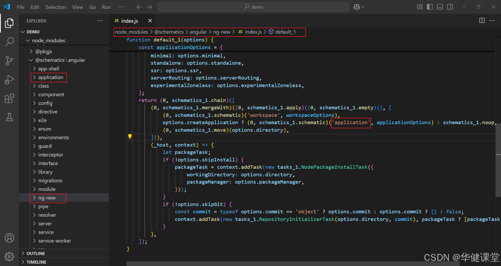Open Source Control view icon
501x266 pixels.
(9, 61)
